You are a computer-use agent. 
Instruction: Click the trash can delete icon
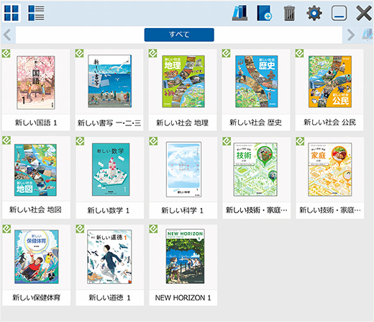(x=289, y=13)
